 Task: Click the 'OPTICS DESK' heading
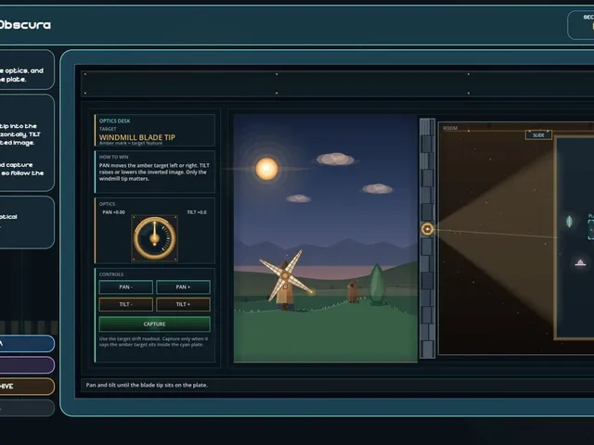click(x=114, y=121)
